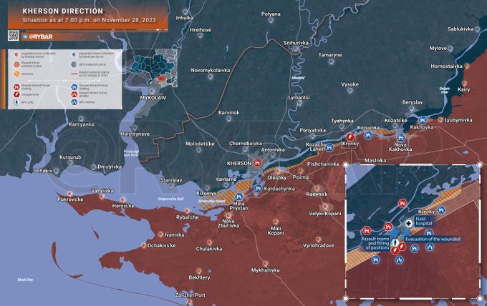Click the Novomykolaivka label

[x=211, y=70]
